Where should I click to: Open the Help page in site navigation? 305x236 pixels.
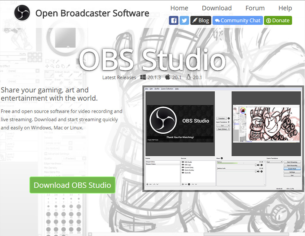coord(285,8)
